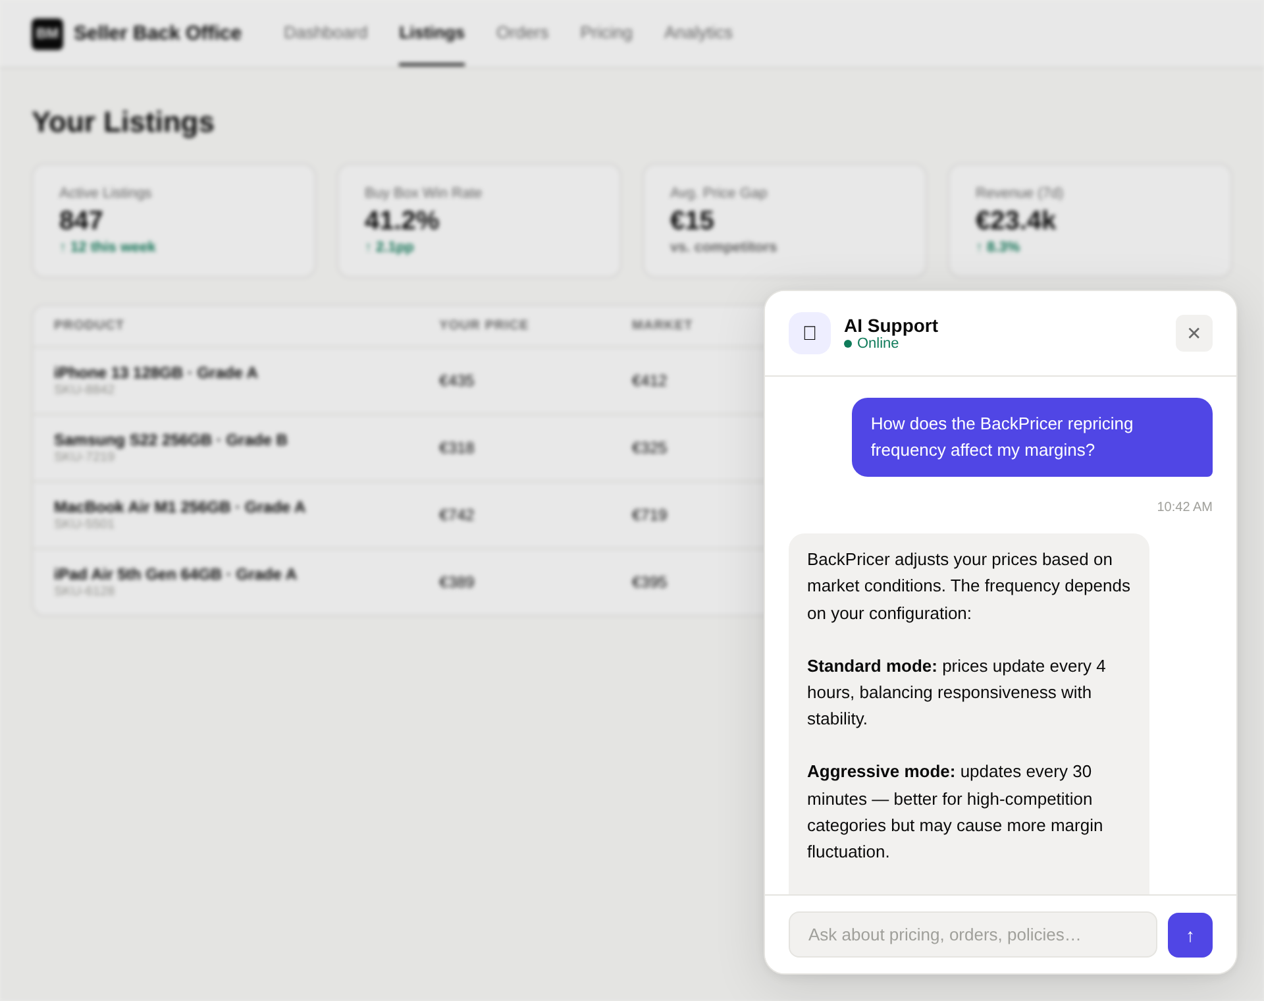Click the Revenue (7d) stat card
The width and height of the screenshot is (1264, 1001).
click(1089, 220)
